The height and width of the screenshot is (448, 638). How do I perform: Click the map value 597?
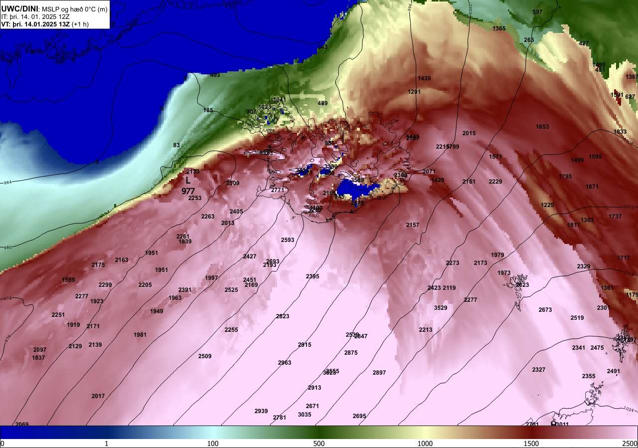pyautogui.click(x=537, y=12)
